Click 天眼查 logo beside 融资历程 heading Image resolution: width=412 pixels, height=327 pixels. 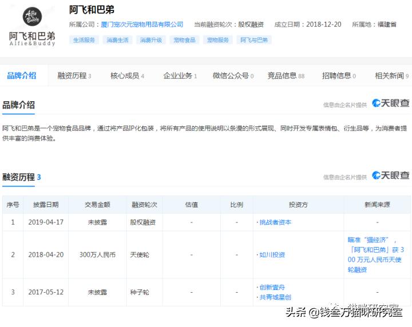click(391, 176)
